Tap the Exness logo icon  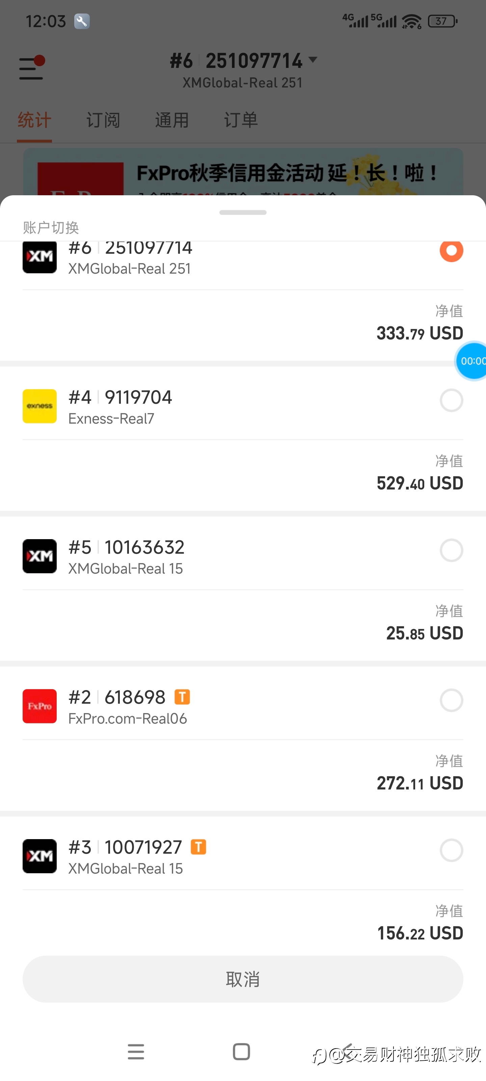39,406
